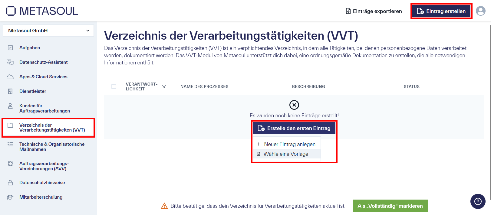Click the Verantwortlichkeit column header
Image resolution: width=491 pixels, height=215 pixels.
point(142,86)
